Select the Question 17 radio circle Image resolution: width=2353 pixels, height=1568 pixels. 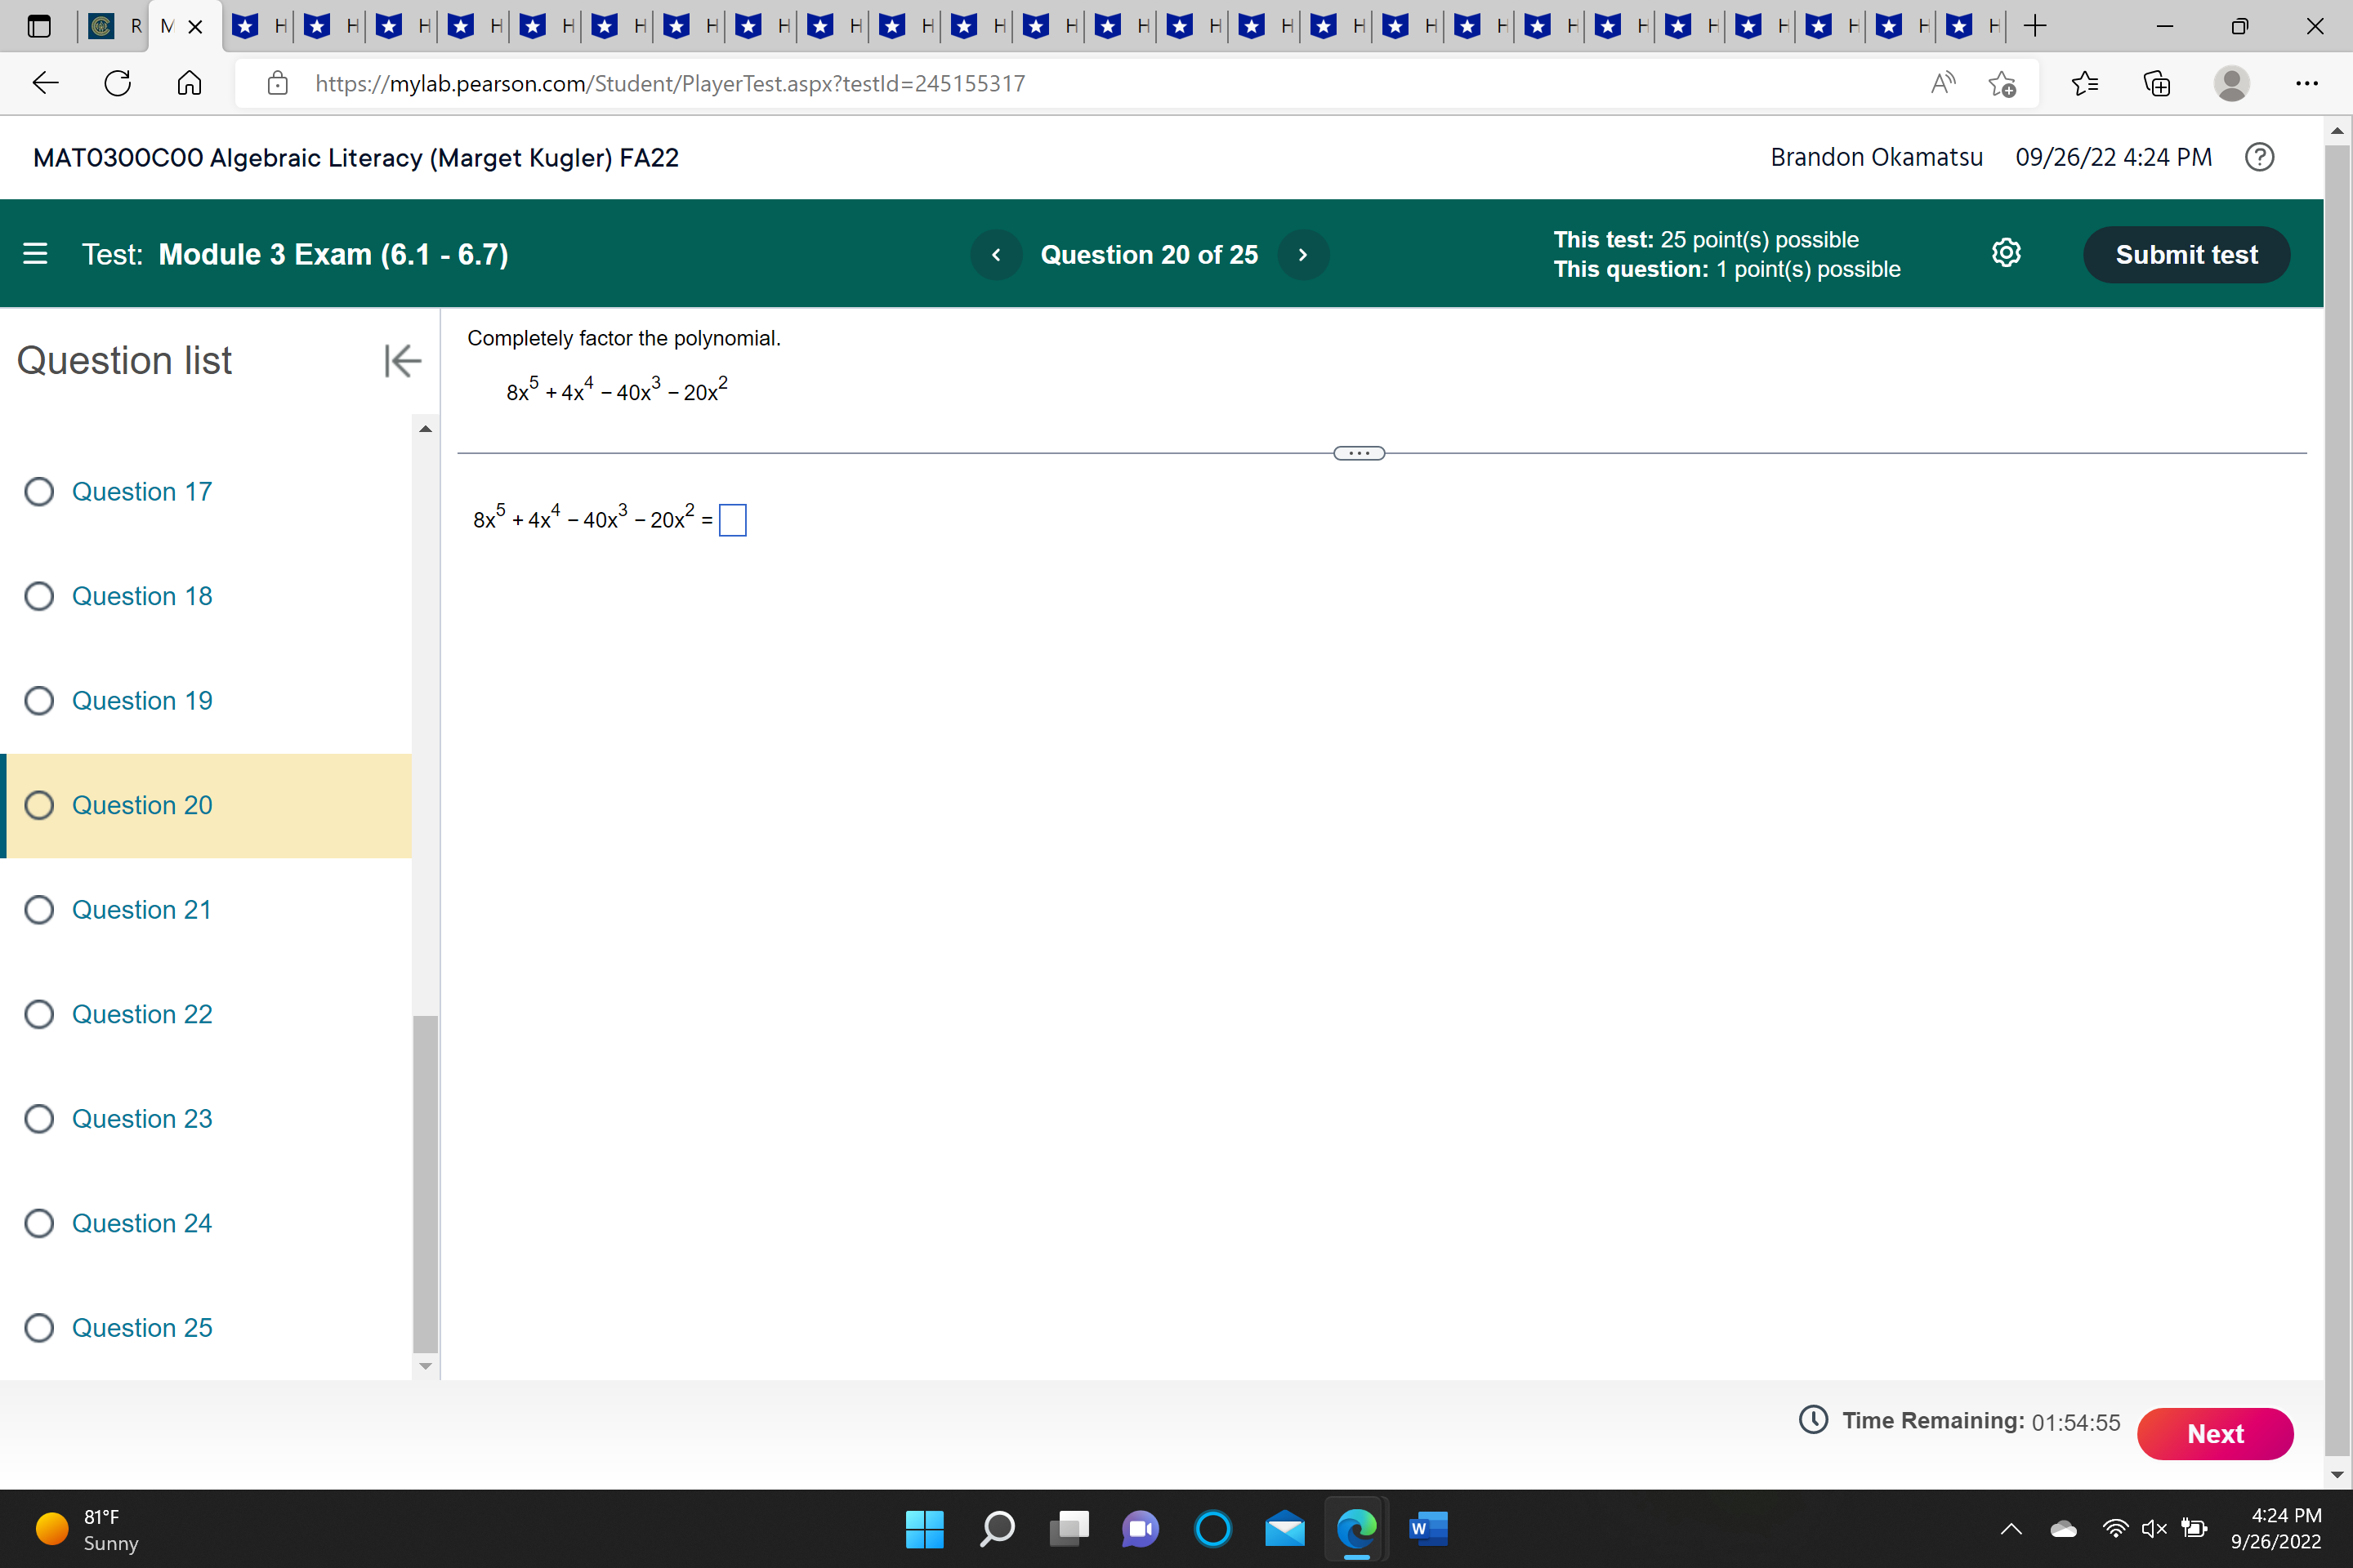tap(39, 491)
